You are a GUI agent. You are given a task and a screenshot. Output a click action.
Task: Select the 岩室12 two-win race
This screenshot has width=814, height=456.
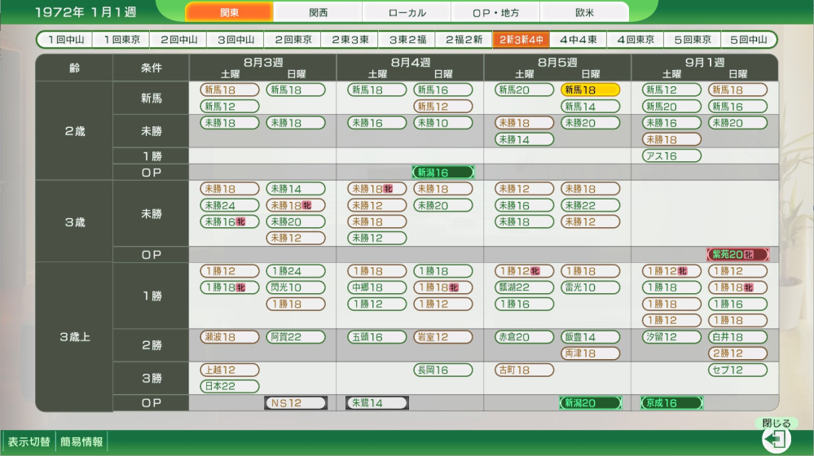tap(442, 336)
